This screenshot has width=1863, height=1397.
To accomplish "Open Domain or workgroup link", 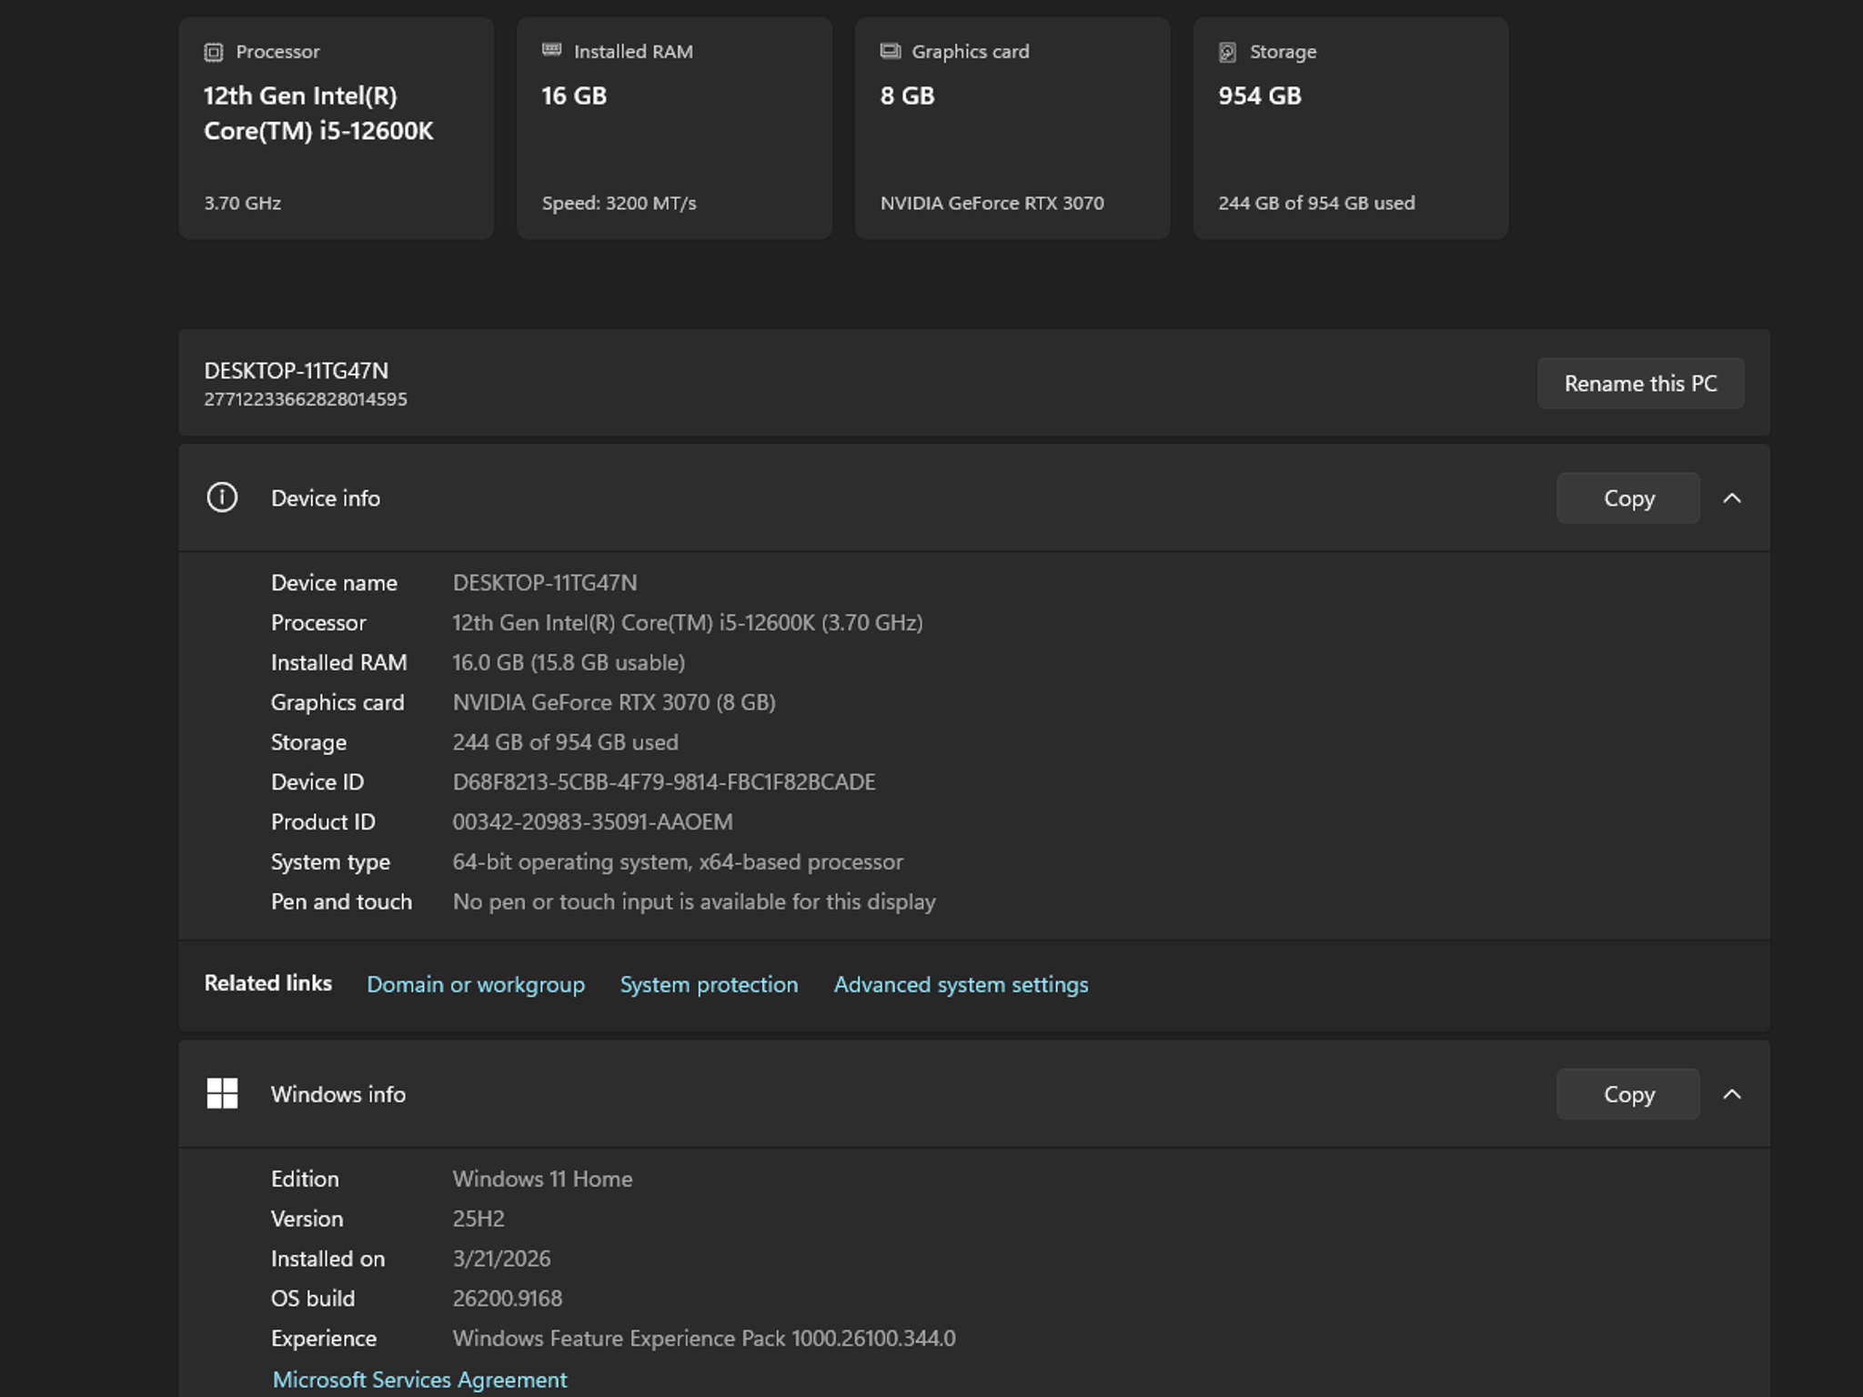I will tap(476, 984).
